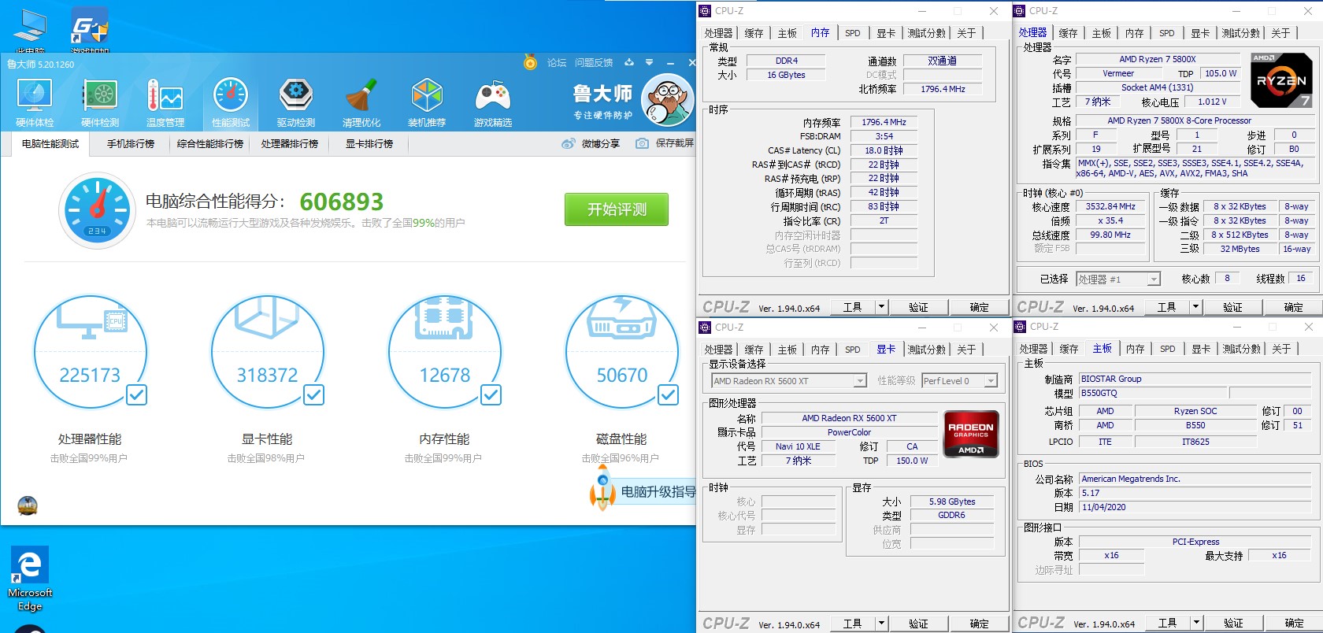
Task: Uncheck the 处理器性能 225173 checkbox
Action: [136, 394]
